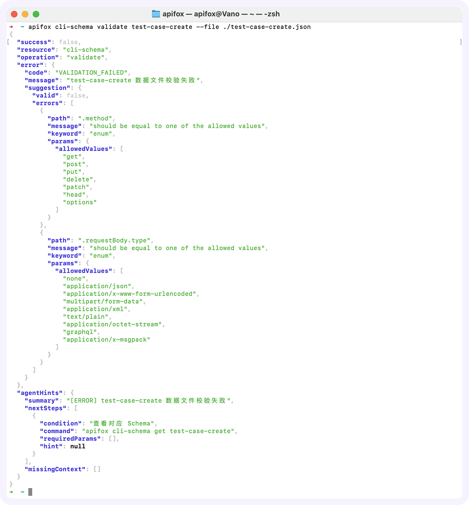The height and width of the screenshot is (505, 469).
Task: Click the green fullscreen window button
Action: (x=36, y=14)
